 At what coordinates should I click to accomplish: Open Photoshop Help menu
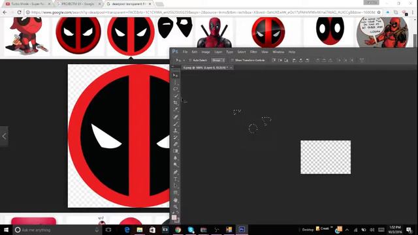pos(292,52)
